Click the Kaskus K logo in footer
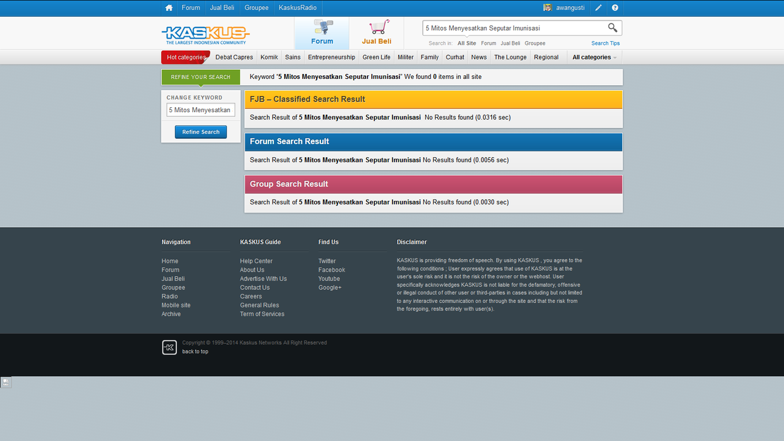The width and height of the screenshot is (784, 441). pos(169,347)
